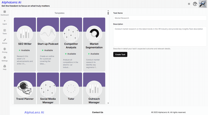Screen dimensions: 208x115
Task: Select the SEO Writer template title
Action: click(25, 44)
